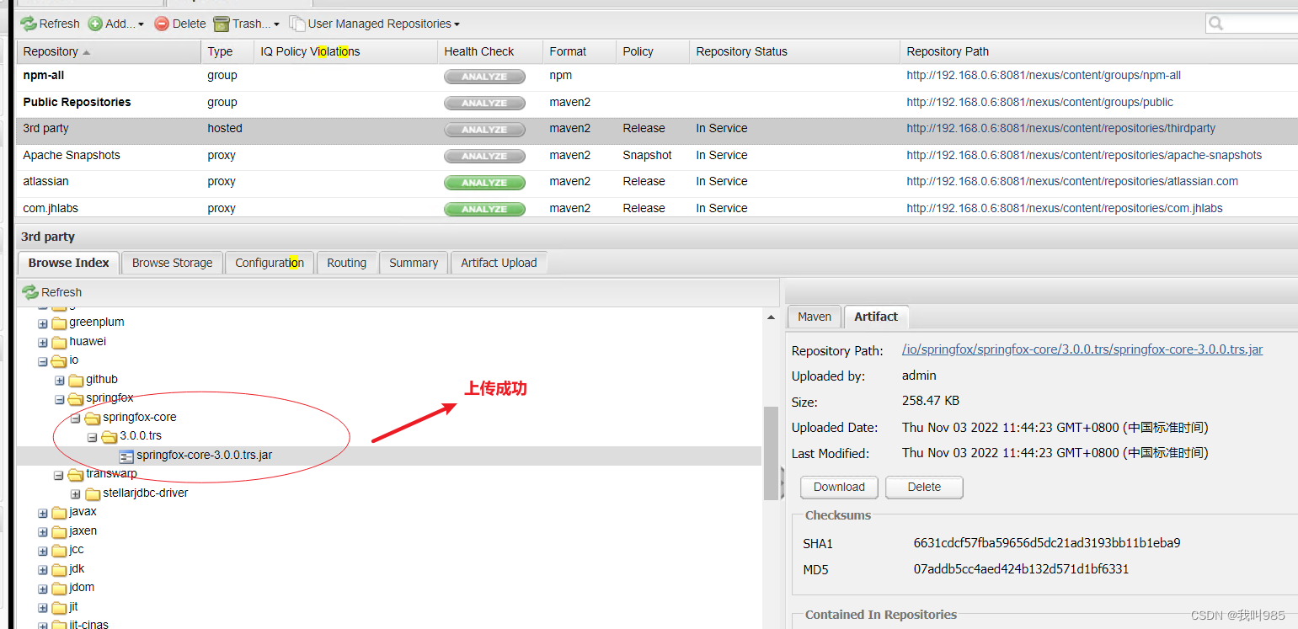Click the green Add plus icon
This screenshot has height=629, width=1298.
click(x=95, y=24)
